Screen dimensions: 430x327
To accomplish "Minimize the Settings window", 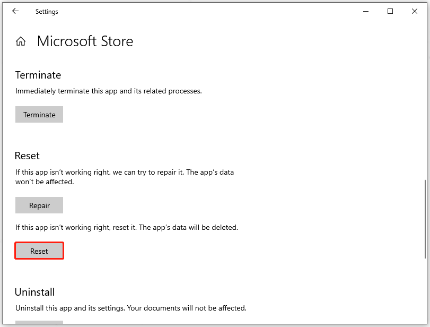I will point(366,11).
